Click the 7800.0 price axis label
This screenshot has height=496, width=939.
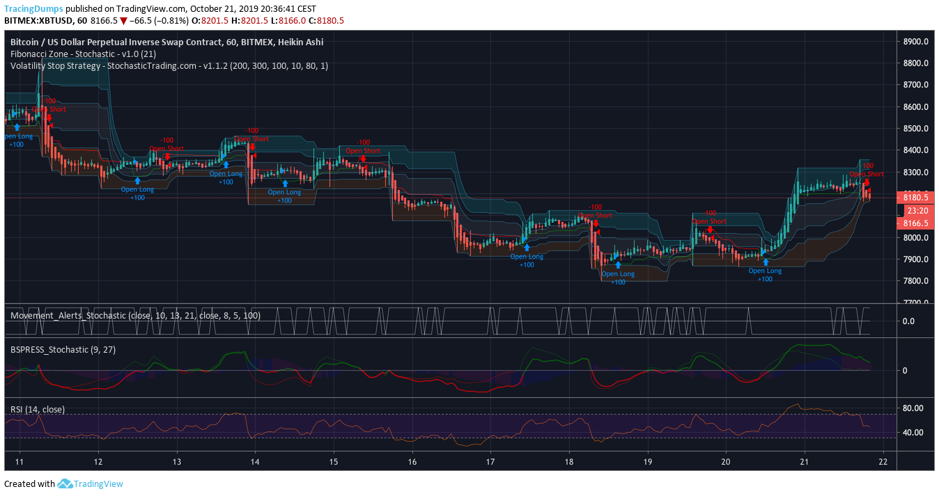click(916, 281)
